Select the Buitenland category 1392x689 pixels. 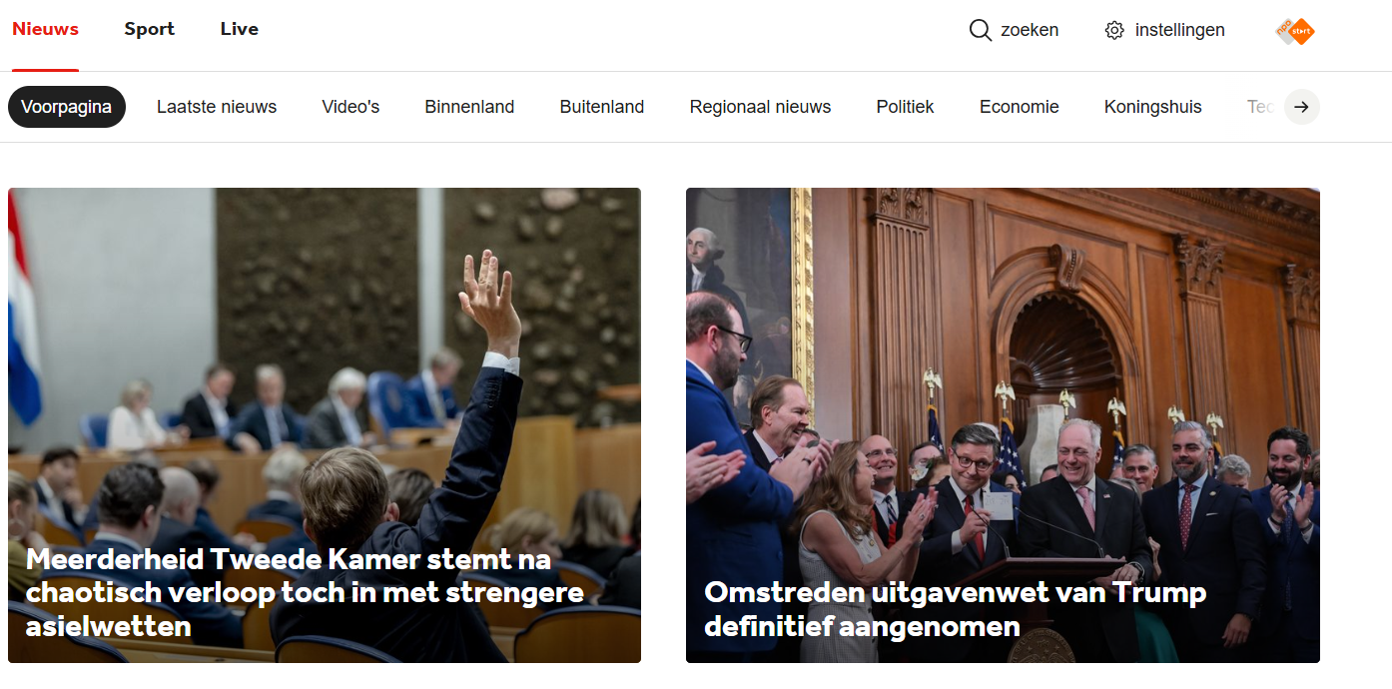602,107
